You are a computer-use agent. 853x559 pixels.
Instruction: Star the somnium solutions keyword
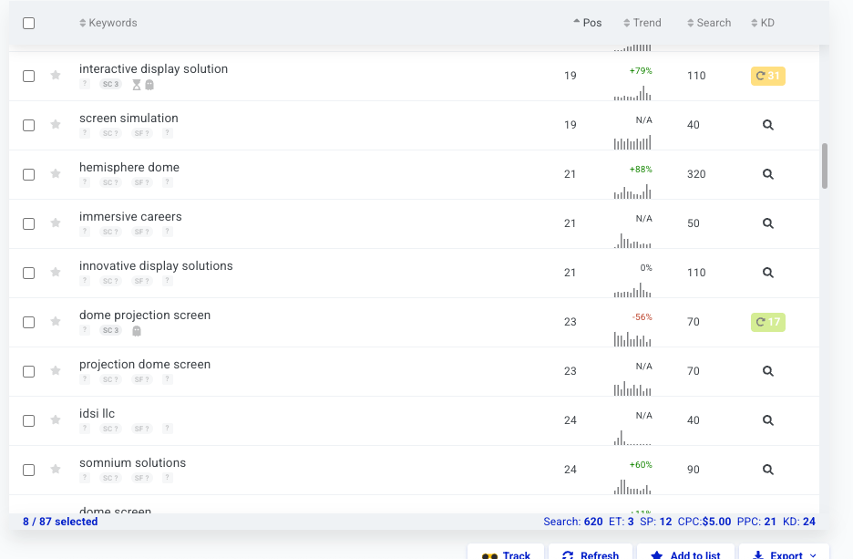[55, 470]
